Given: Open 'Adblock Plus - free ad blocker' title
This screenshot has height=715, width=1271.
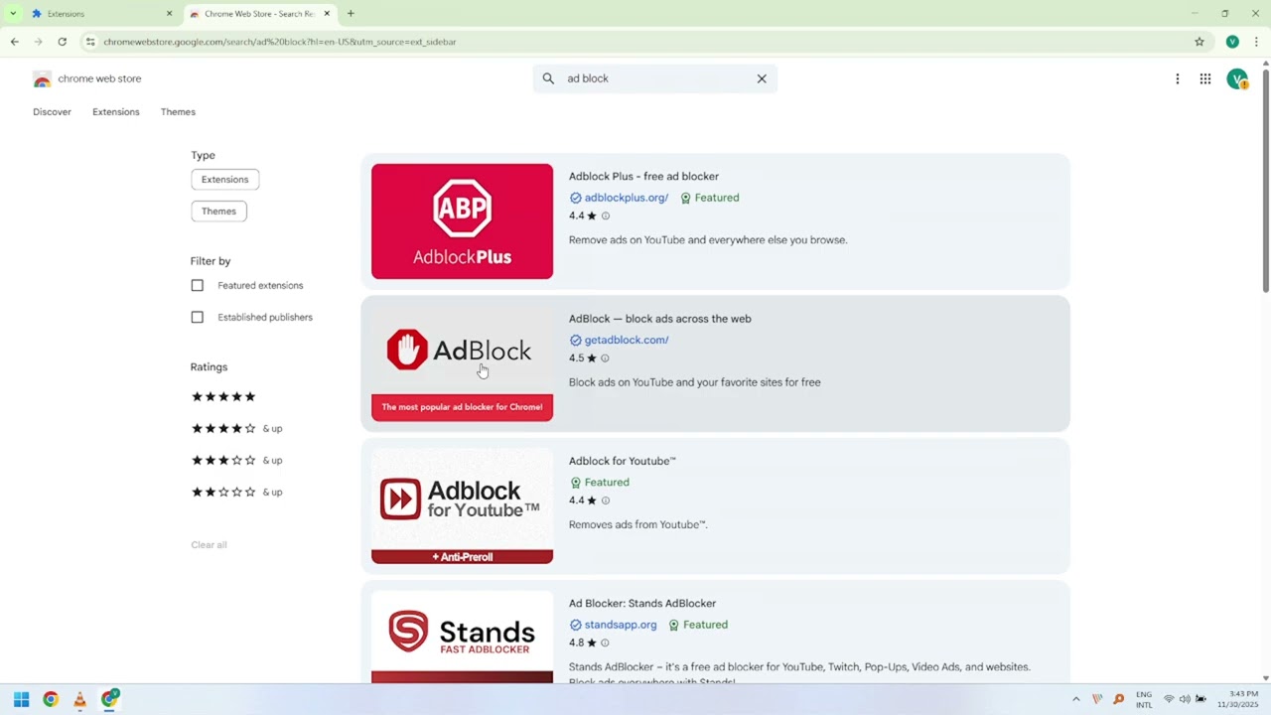Looking at the screenshot, I should pyautogui.click(x=643, y=177).
